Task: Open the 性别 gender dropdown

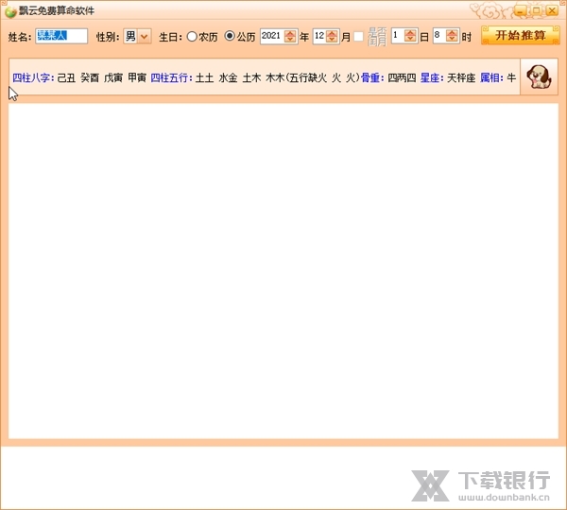Action: click(144, 36)
